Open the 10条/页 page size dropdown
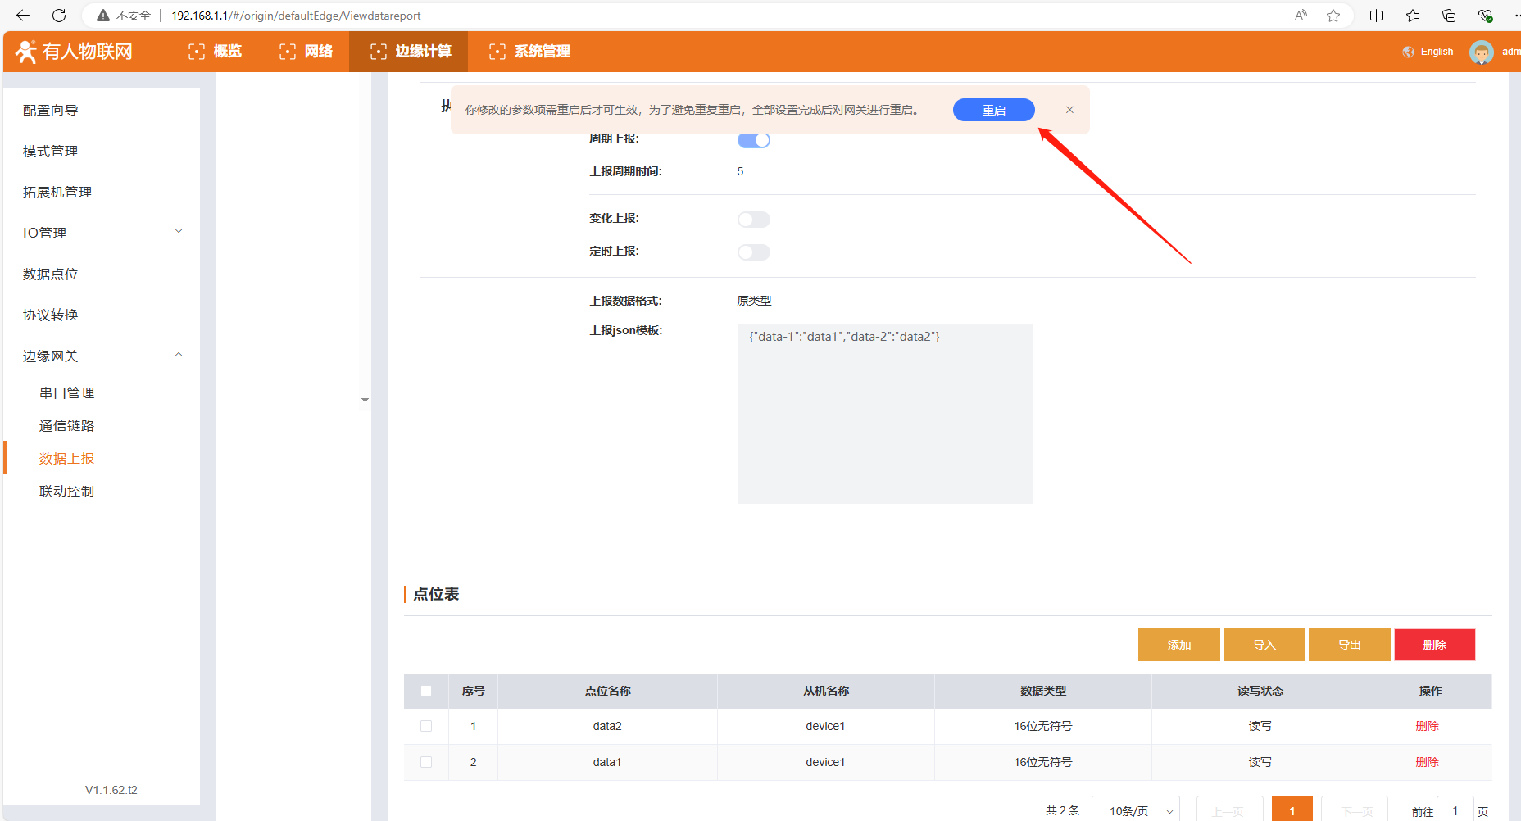The height and width of the screenshot is (821, 1521). click(x=1136, y=810)
